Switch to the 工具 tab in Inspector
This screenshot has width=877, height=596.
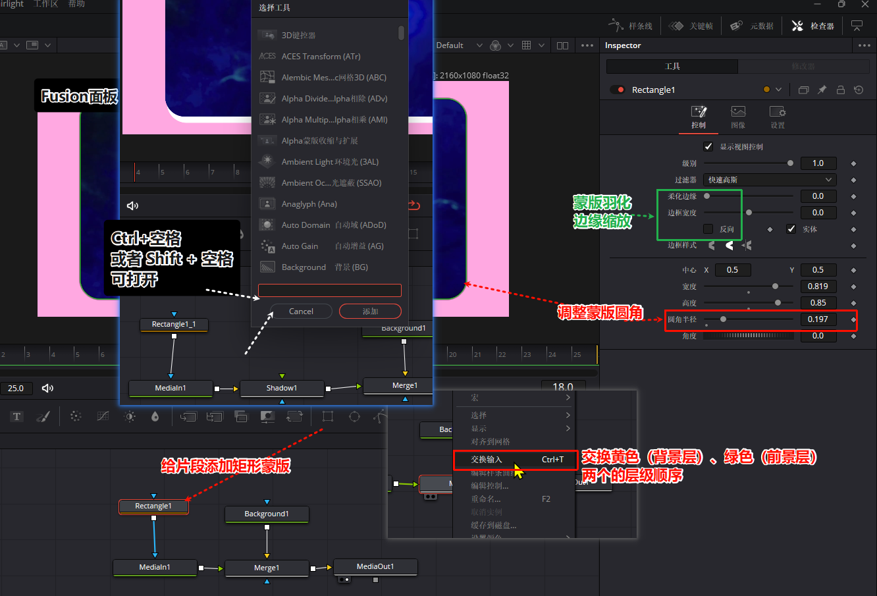click(672, 67)
